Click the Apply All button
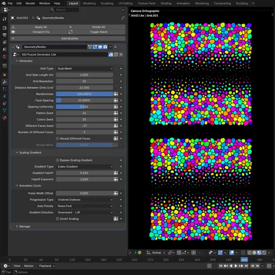Viewport: 275px width, 275px height. (39, 27)
